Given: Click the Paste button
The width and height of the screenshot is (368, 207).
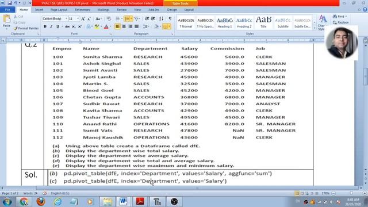Looking at the screenshot, I should 6,22.
